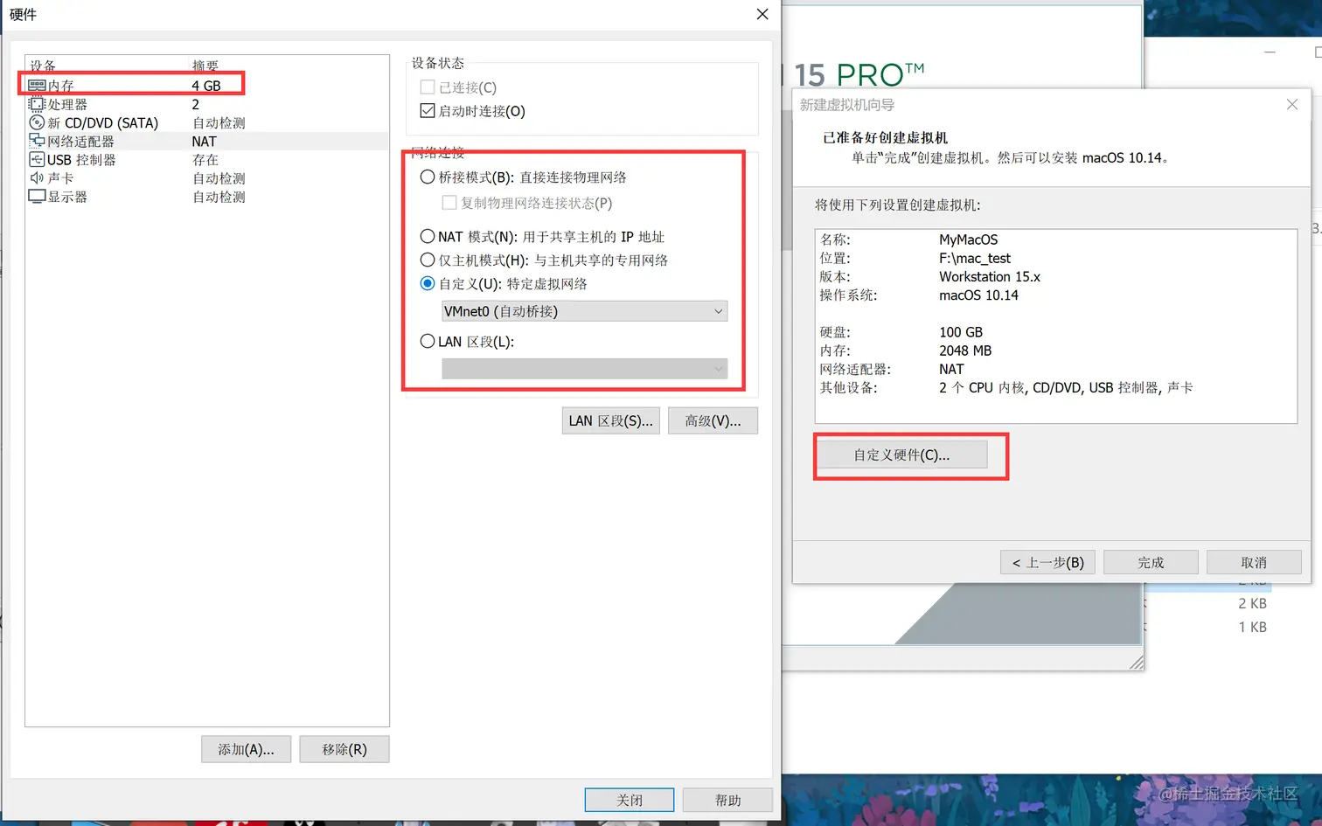Click the 帮助 help button
This screenshot has height=826, width=1322.
[x=727, y=800]
